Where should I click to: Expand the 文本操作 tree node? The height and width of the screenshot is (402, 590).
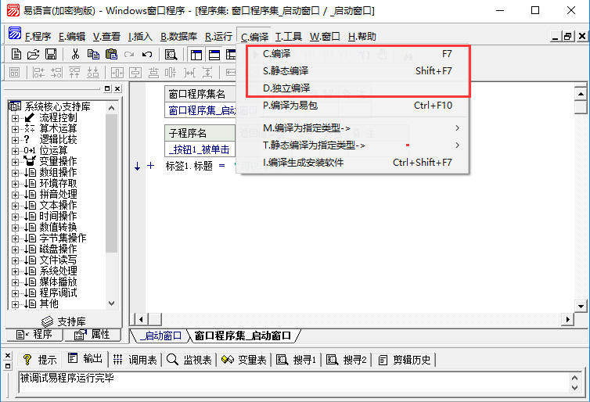tap(16, 205)
